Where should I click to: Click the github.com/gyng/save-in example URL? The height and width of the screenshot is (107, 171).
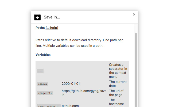(85, 93)
